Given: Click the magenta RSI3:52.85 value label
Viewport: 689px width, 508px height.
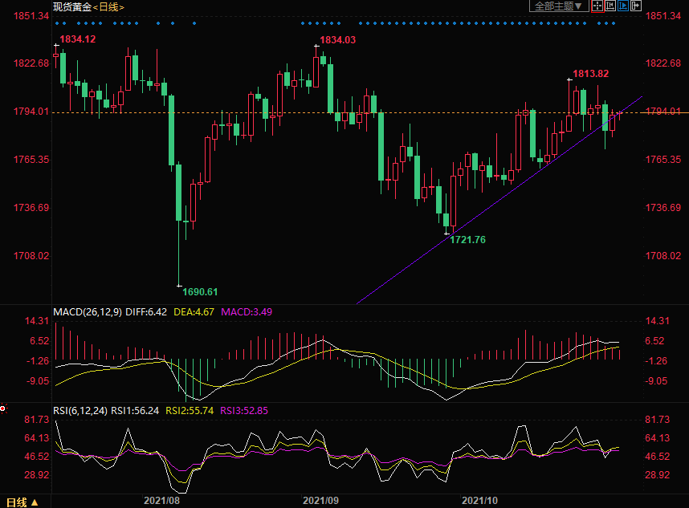Looking at the screenshot, I should point(245,410).
